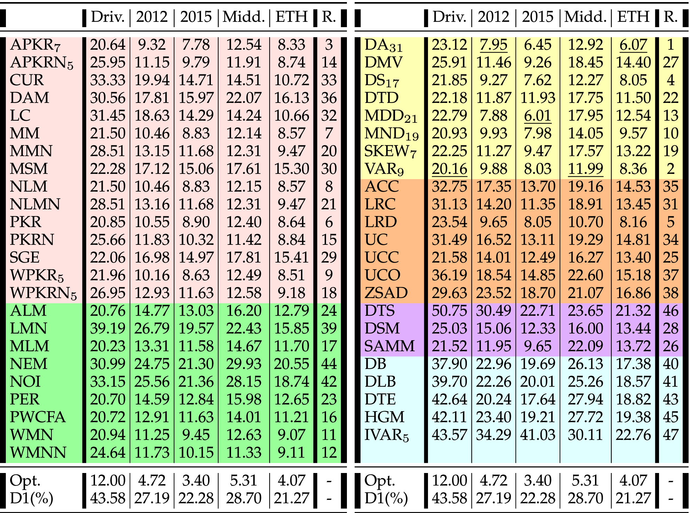Click the Opt. label in left table
This screenshot has width=690, height=513.
point(25,481)
